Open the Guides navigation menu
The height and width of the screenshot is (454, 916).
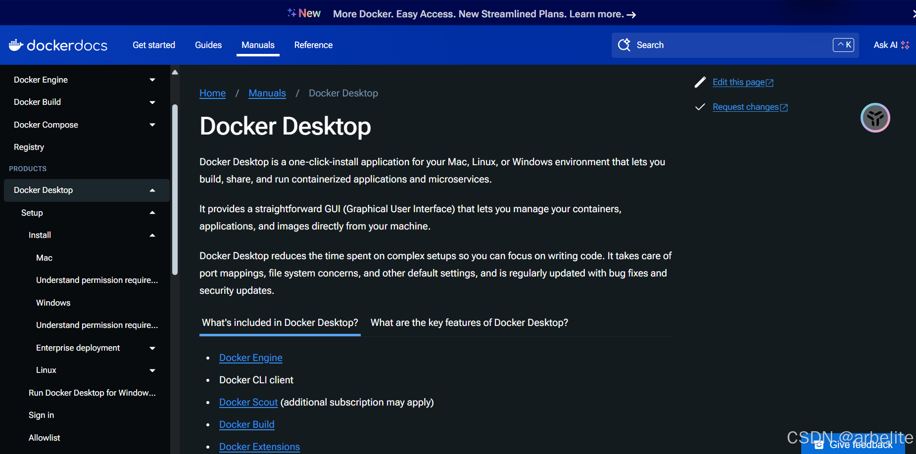[x=208, y=45]
